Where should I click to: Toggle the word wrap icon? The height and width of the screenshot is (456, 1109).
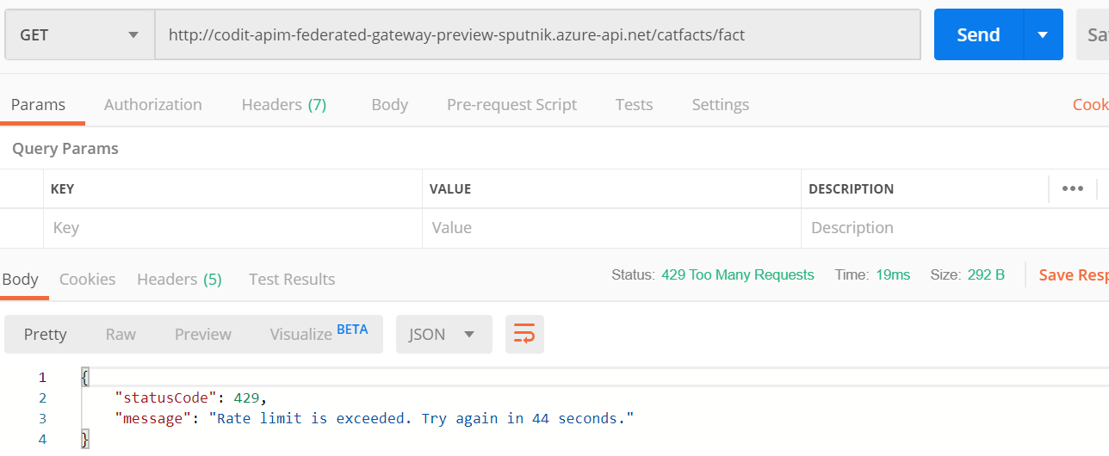524,335
